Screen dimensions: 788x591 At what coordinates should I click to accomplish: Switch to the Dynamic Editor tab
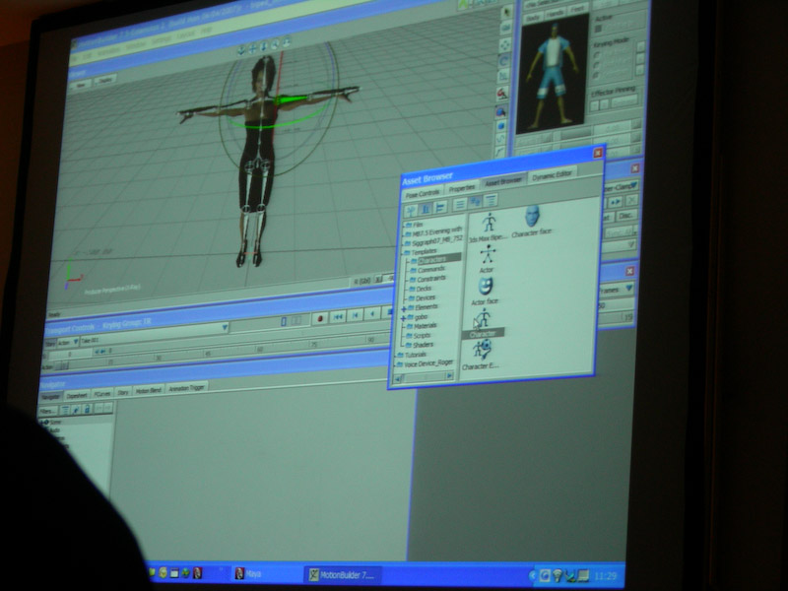point(553,175)
